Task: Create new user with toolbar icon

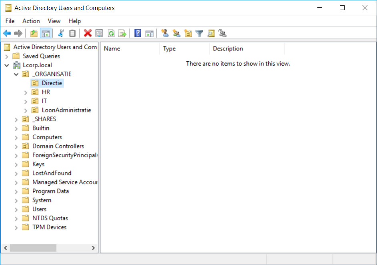Action: [x=165, y=33]
